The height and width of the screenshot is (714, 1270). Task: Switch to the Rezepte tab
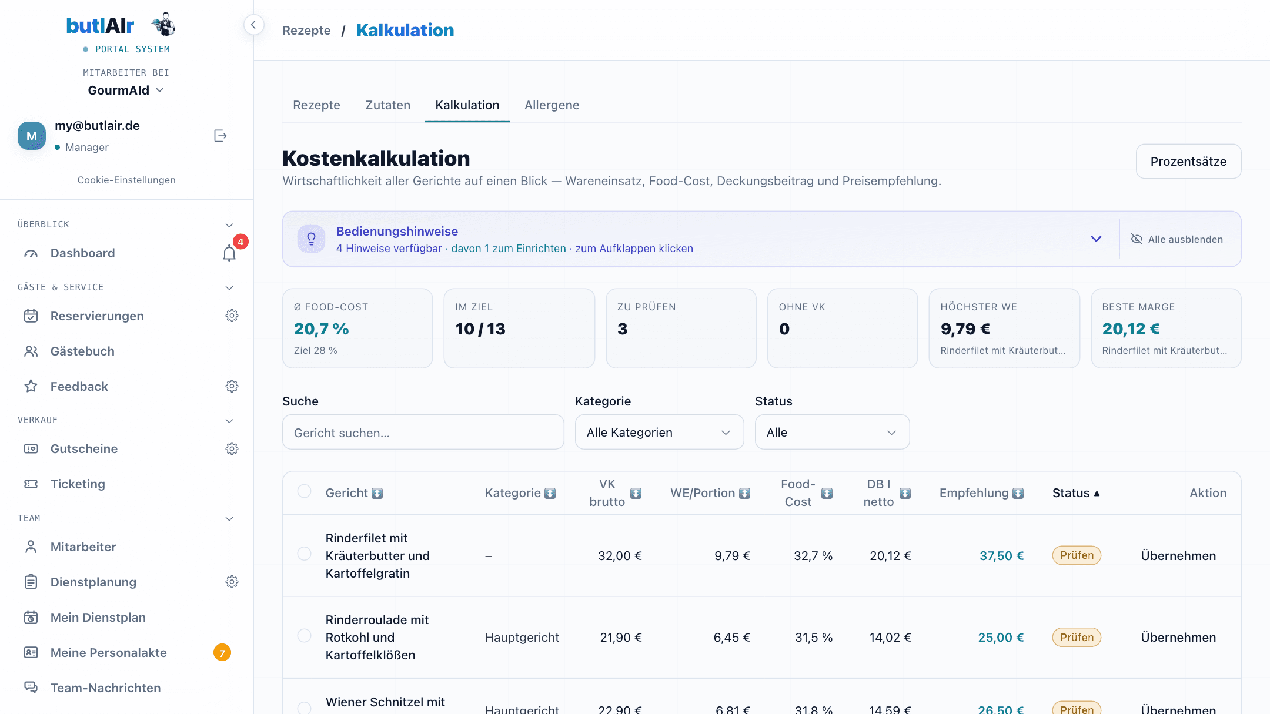click(316, 105)
